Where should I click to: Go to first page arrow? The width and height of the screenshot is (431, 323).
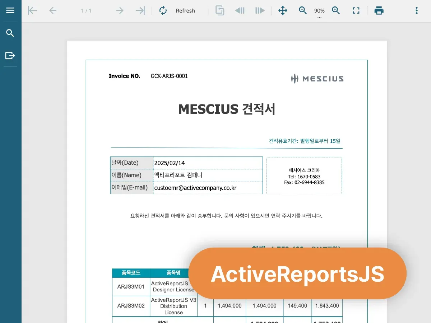pyautogui.click(x=33, y=11)
